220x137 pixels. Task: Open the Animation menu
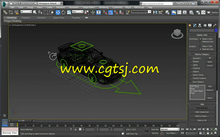pos(74,7)
